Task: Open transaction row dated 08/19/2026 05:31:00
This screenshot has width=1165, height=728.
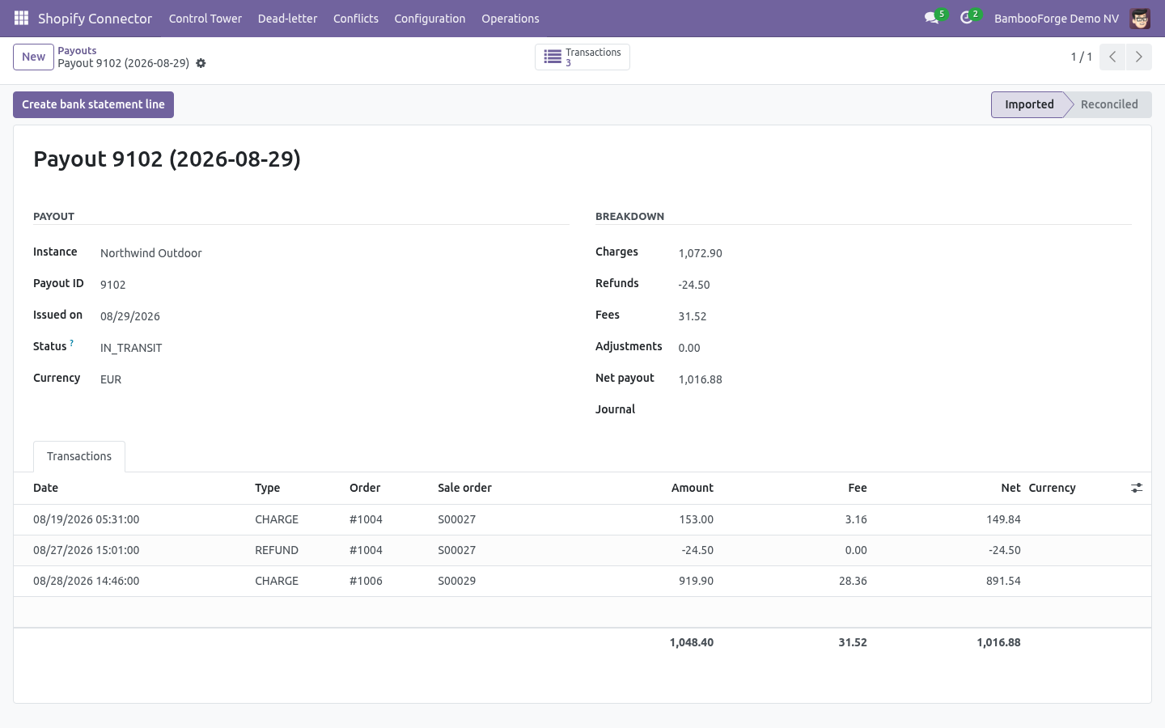Action: pyautogui.click(x=582, y=519)
